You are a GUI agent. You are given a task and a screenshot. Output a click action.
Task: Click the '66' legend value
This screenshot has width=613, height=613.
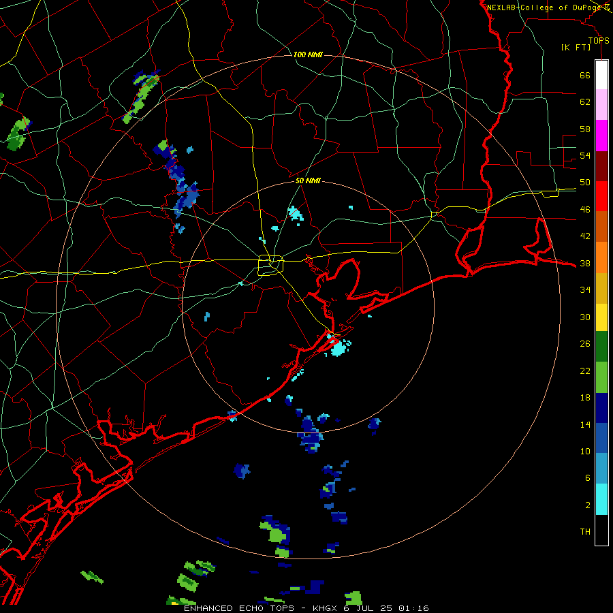coord(585,76)
